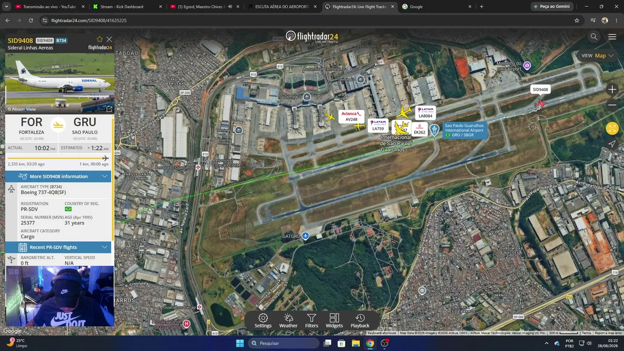Click the Flightradar24 logo above the map
The height and width of the screenshot is (351, 624).
point(312,37)
